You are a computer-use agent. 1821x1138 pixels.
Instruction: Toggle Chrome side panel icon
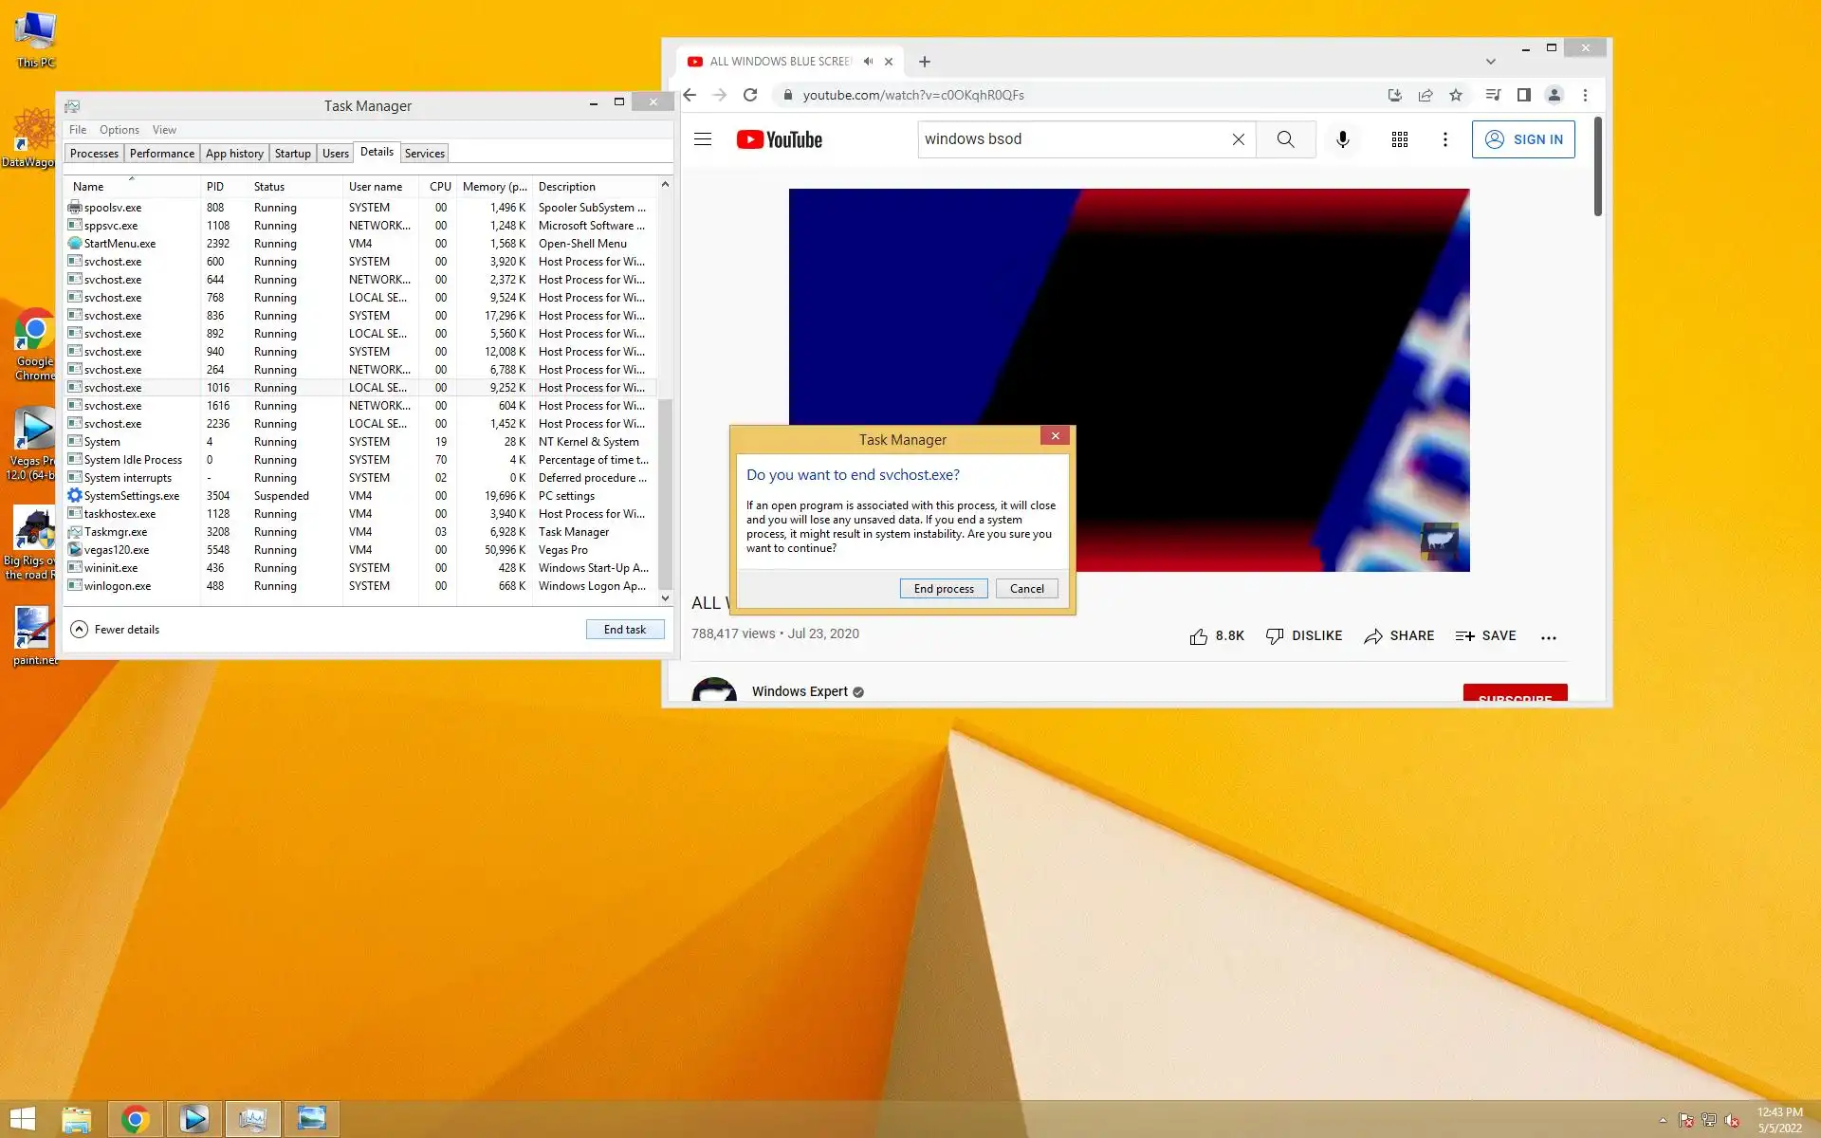coord(1523,95)
